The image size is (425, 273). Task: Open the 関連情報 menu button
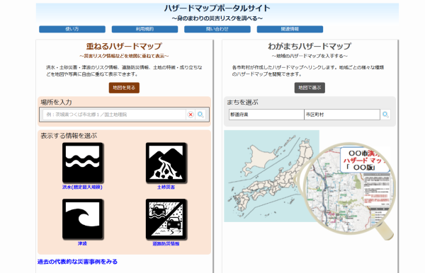[x=290, y=29]
